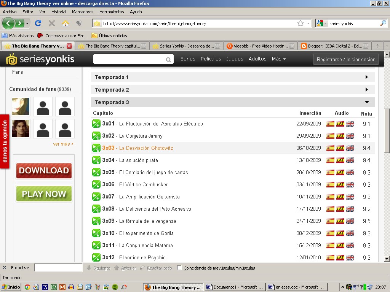This screenshot has width=390, height=292.
Task: Select the LAT audio icon for 3x09
Action: [340, 221]
